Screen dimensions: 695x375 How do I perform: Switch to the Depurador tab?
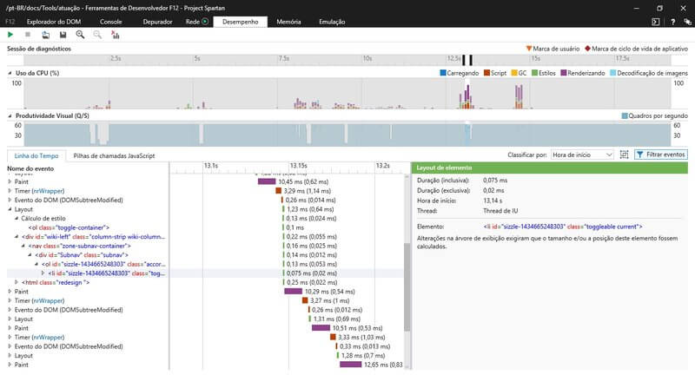157,22
